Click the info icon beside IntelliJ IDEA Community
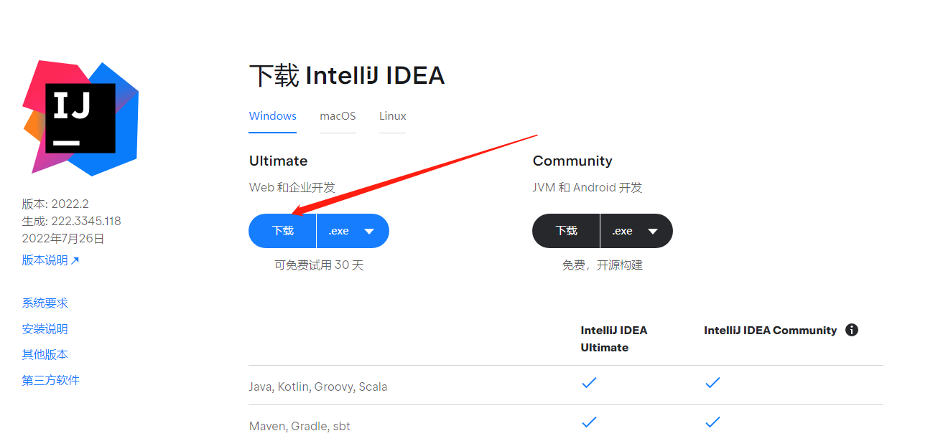 [x=852, y=330]
